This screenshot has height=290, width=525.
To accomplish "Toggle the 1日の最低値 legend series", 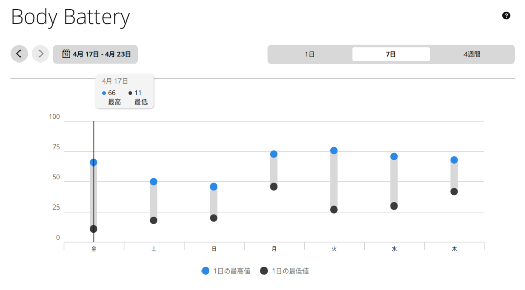I will (x=285, y=271).
